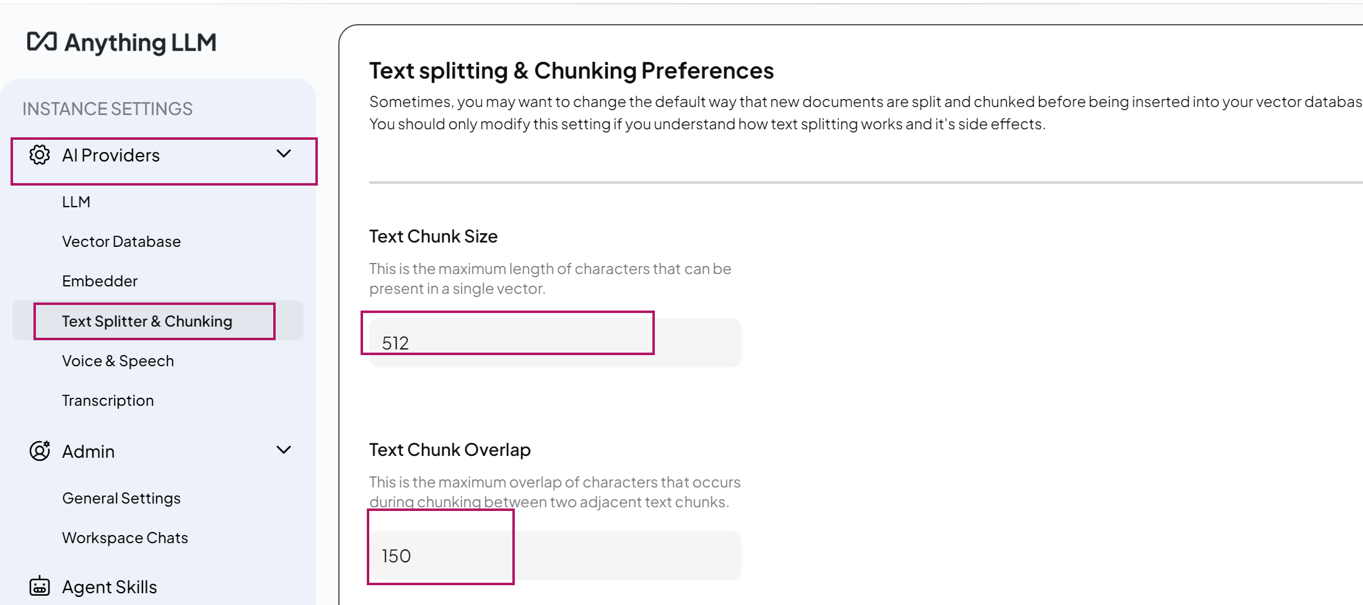Click the Agent Skills robot icon

pyautogui.click(x=40, y=586)
